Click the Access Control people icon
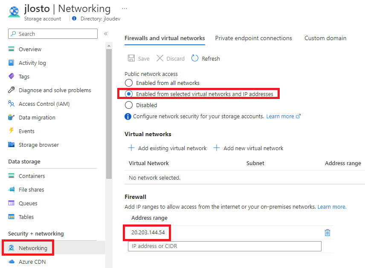The image size is (365, 268). coord(11,103)
